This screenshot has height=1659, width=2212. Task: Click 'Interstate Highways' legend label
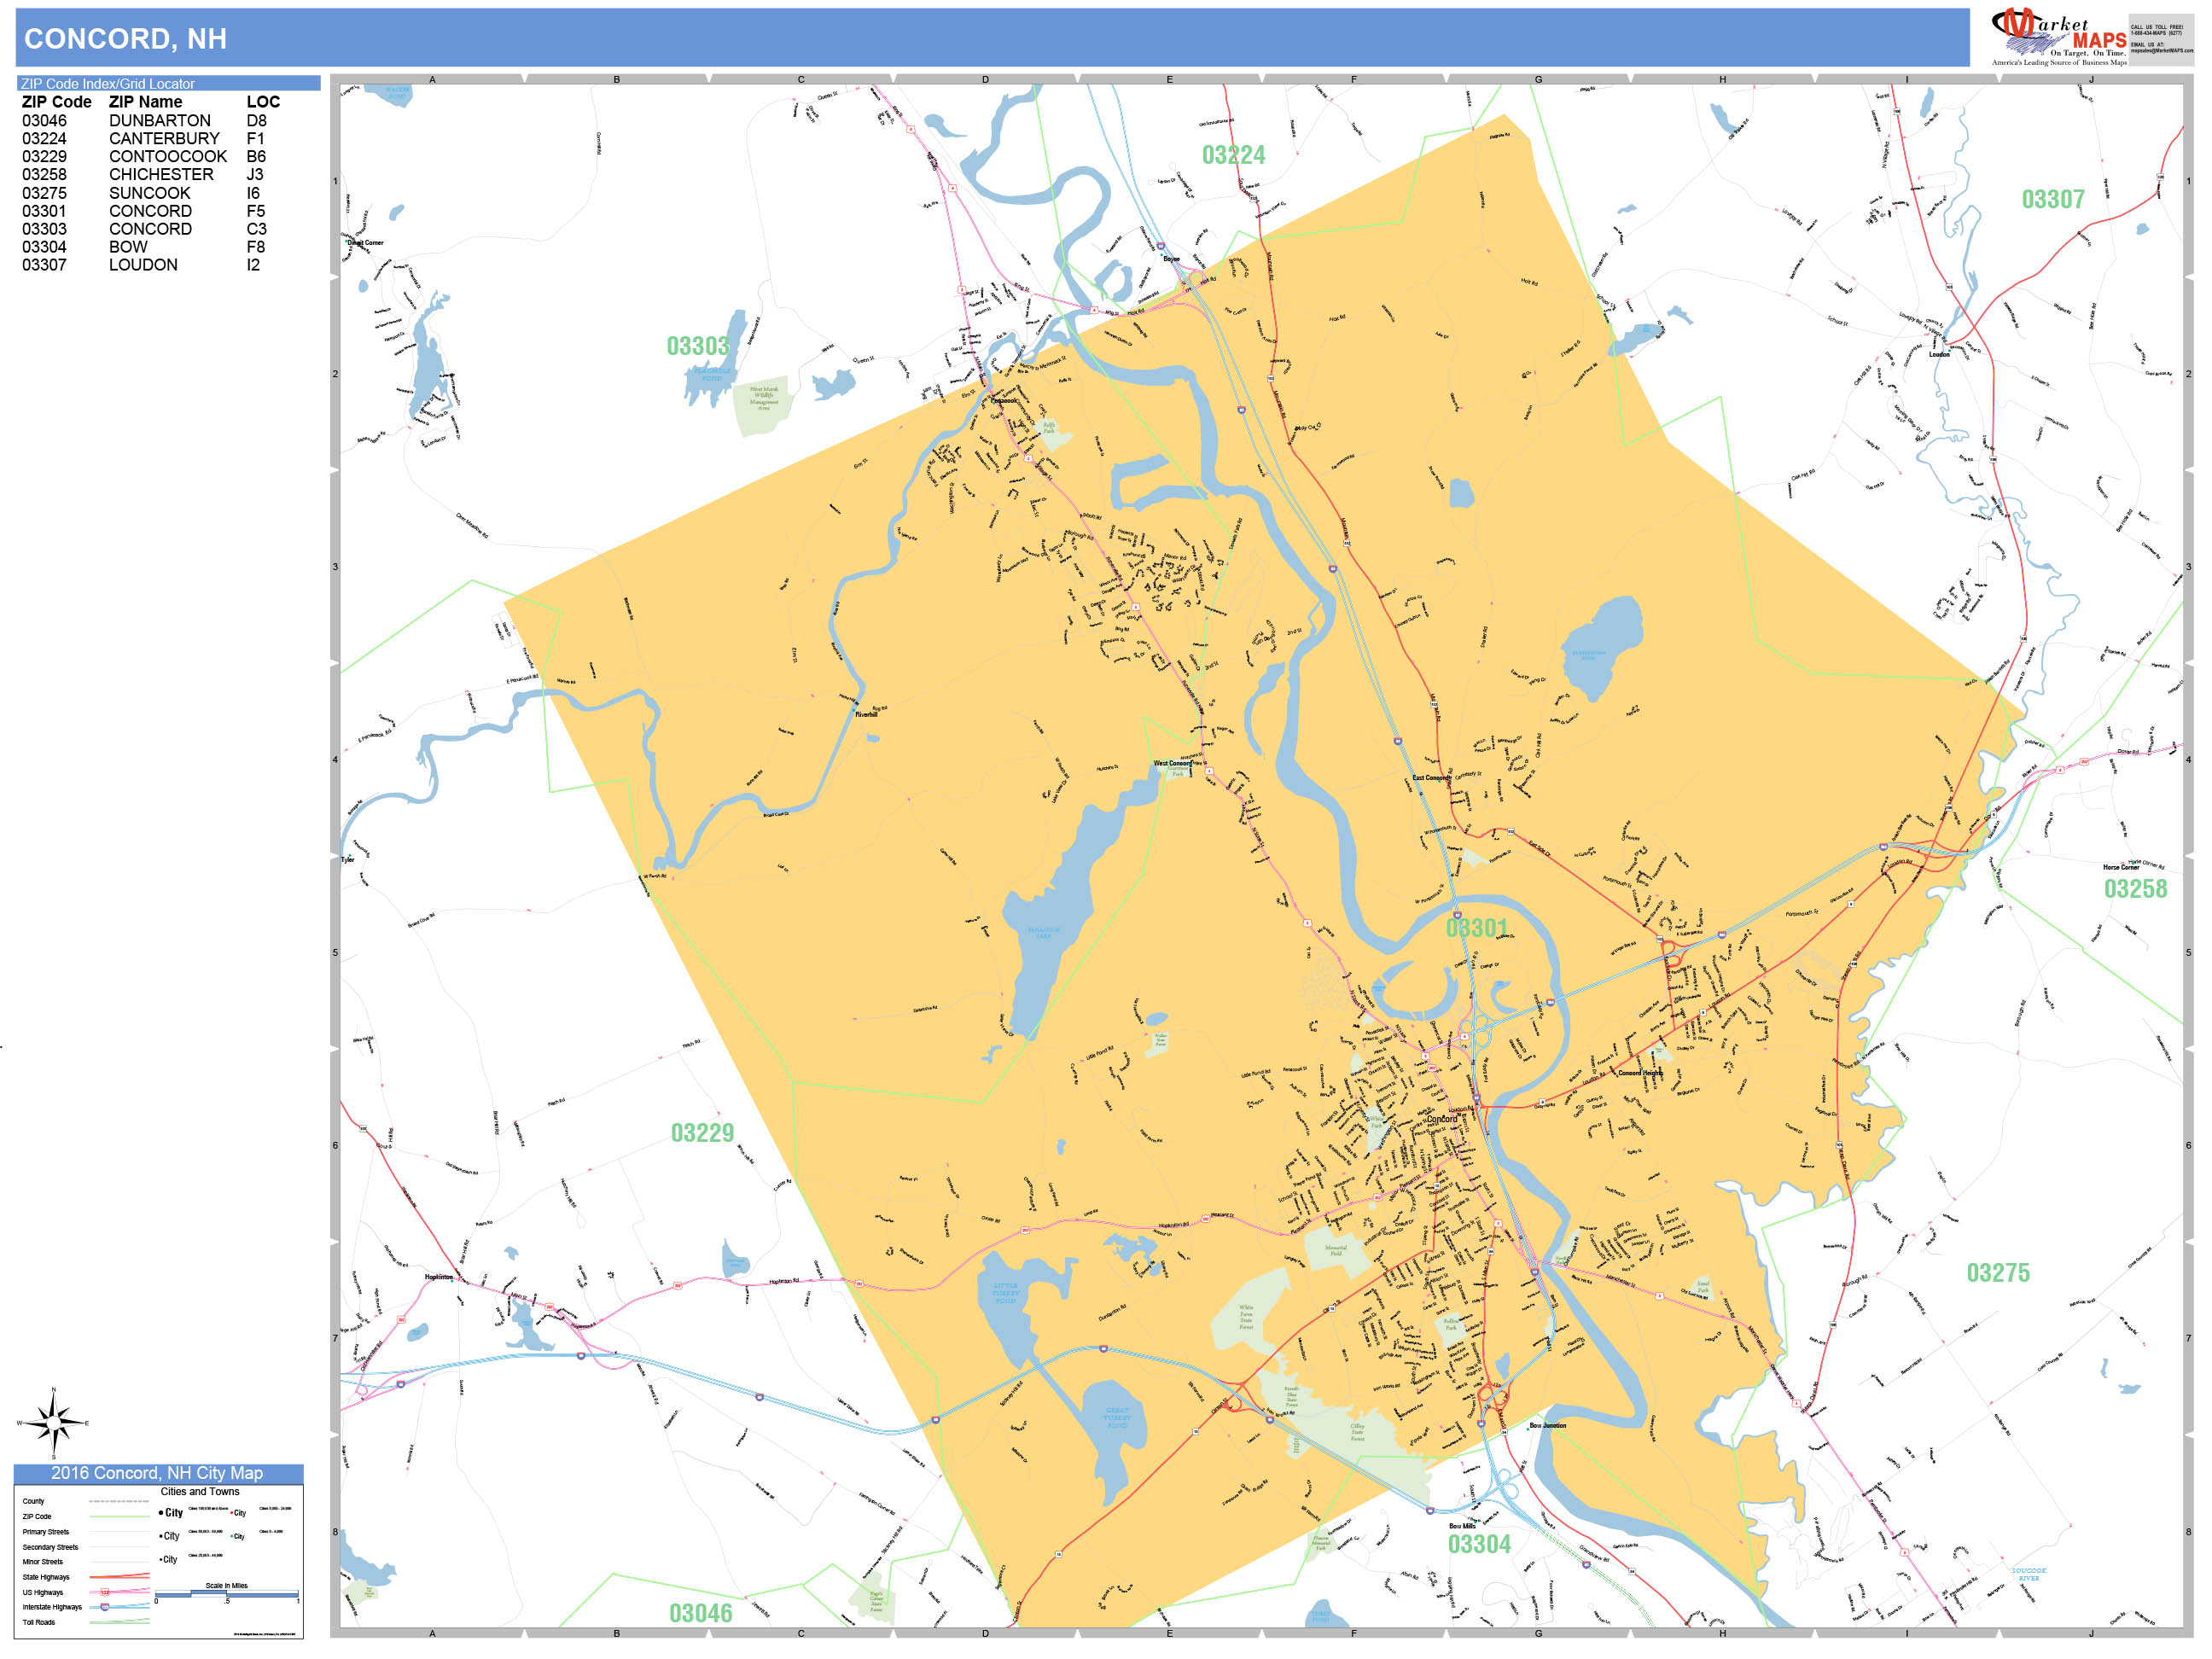(52, 1607)
